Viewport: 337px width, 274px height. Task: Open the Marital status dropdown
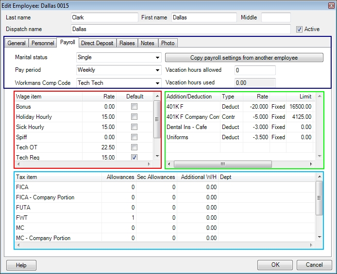coord(157,58)
